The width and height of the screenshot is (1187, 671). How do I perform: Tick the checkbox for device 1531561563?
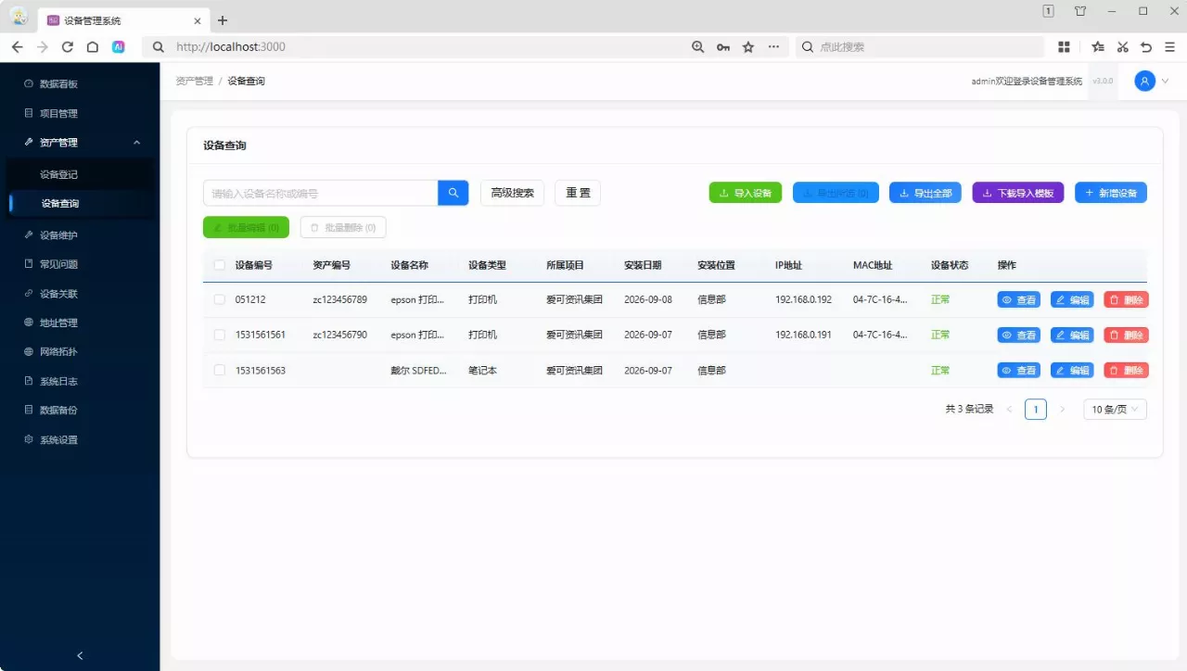pos(220,370)
